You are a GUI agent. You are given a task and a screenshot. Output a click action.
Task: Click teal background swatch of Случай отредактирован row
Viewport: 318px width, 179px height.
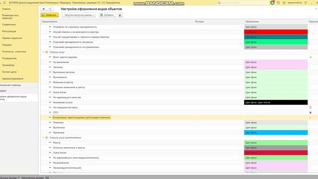point(276,37)
